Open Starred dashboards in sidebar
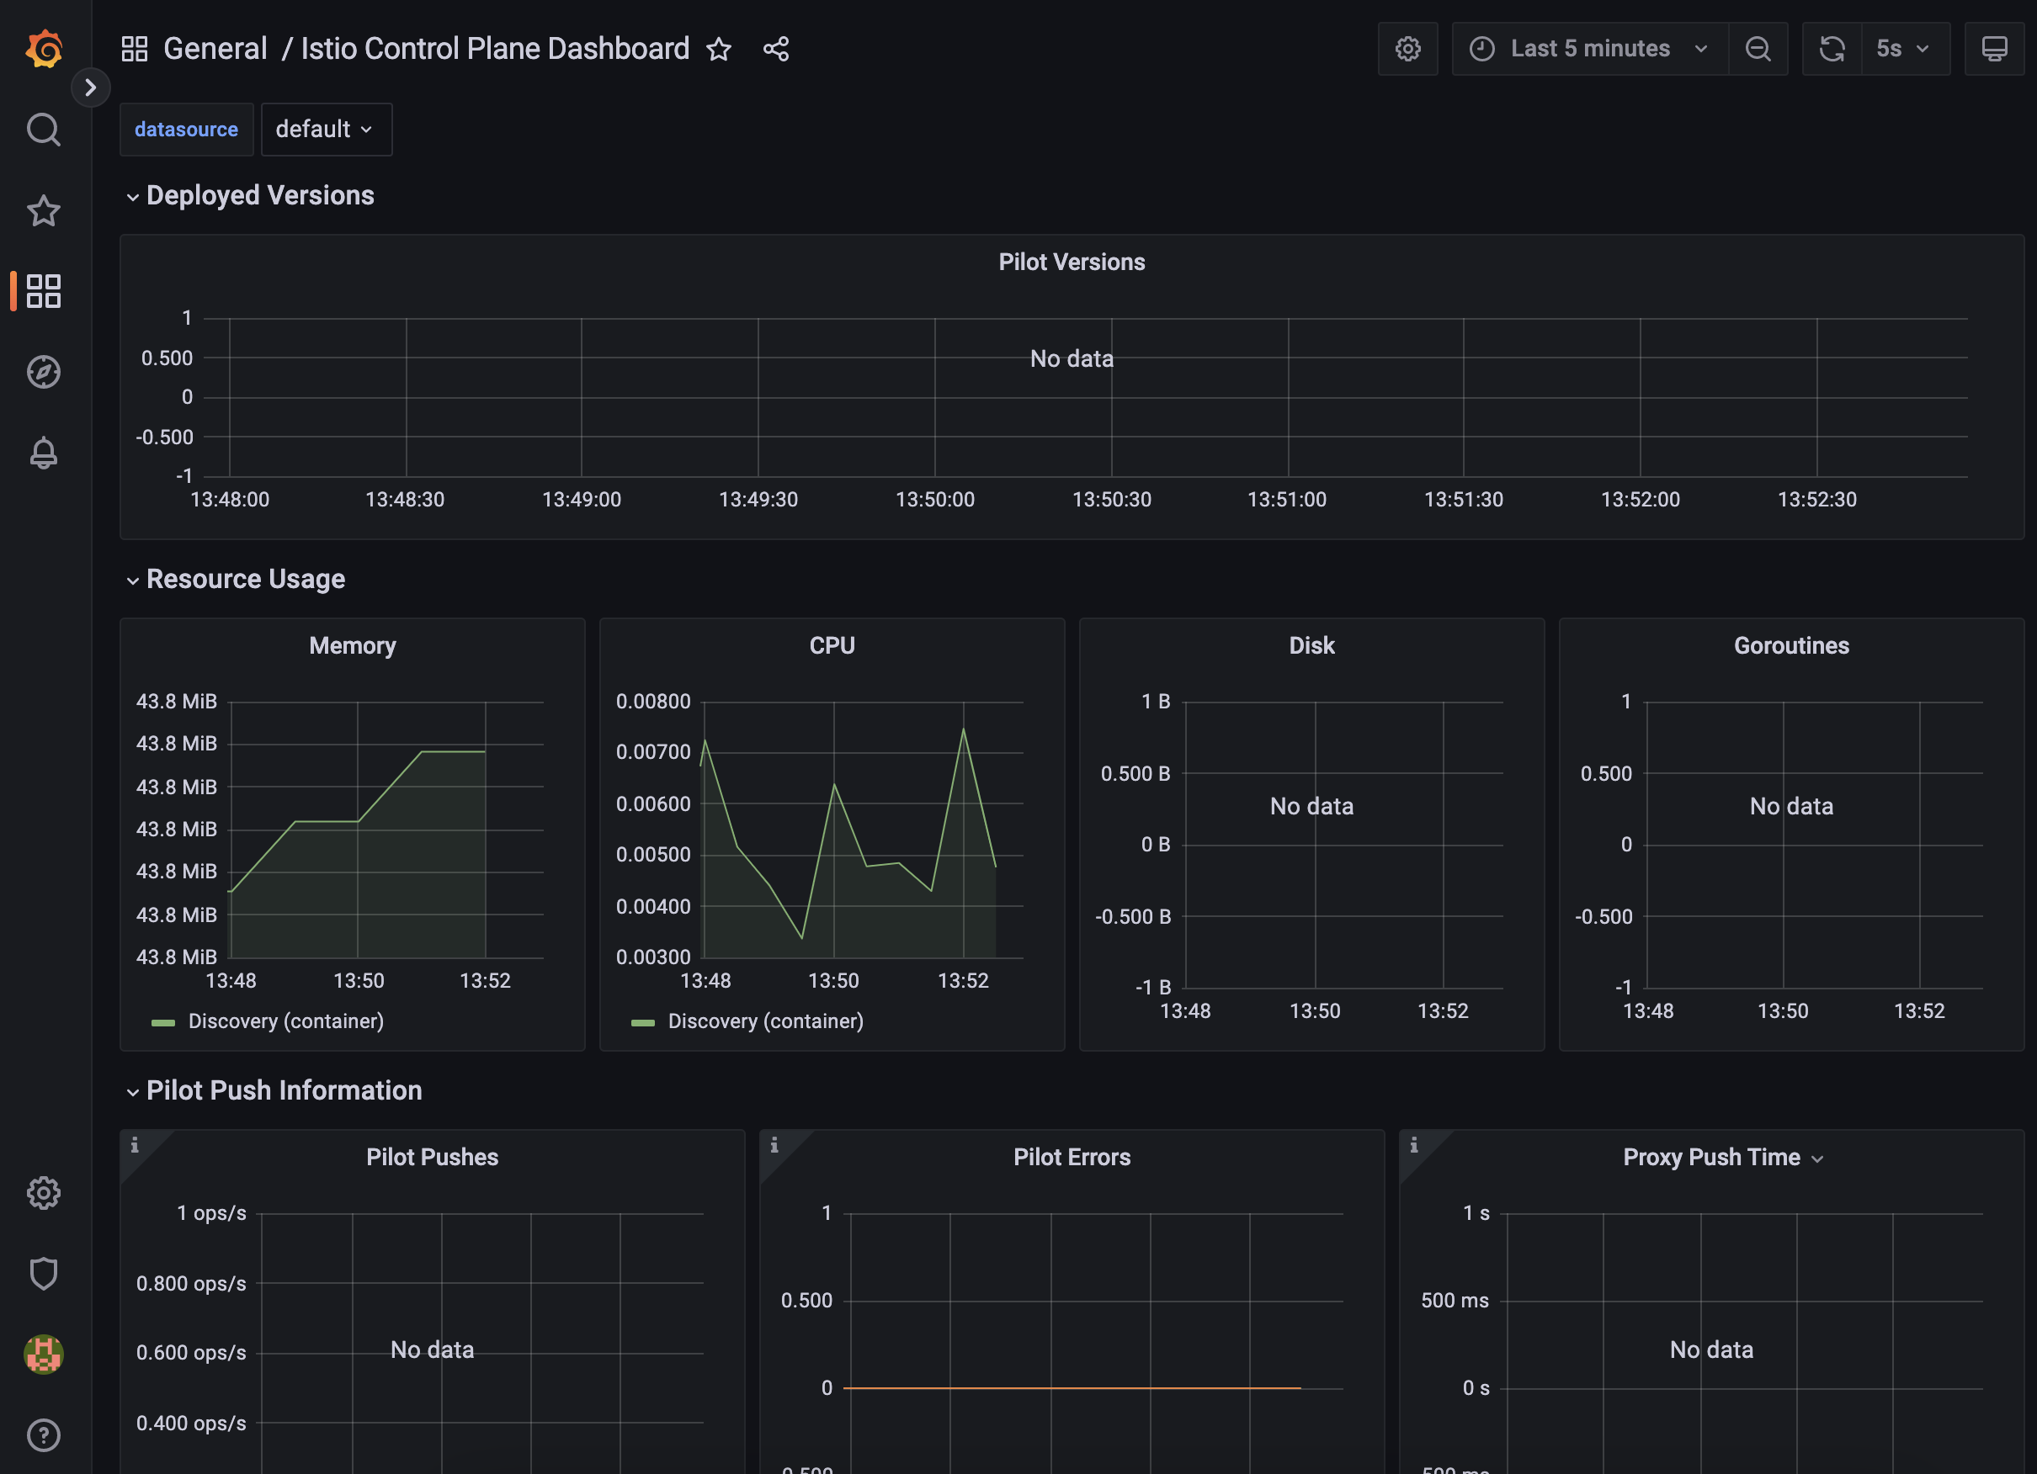The width and height of the screenshot is (2037, 1474). 43,211
